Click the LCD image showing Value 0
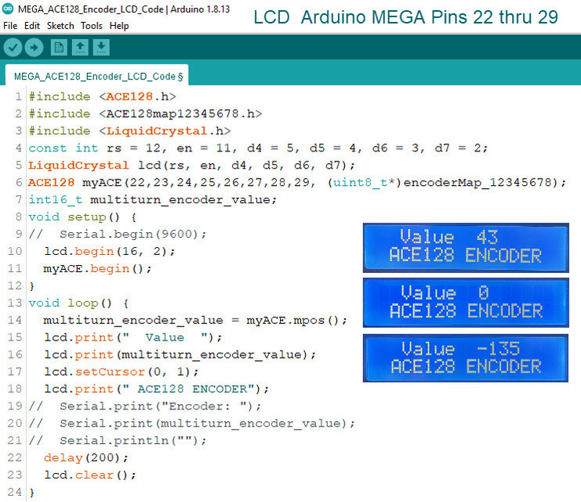The image size is (581, 502). (x=465, y=302)
